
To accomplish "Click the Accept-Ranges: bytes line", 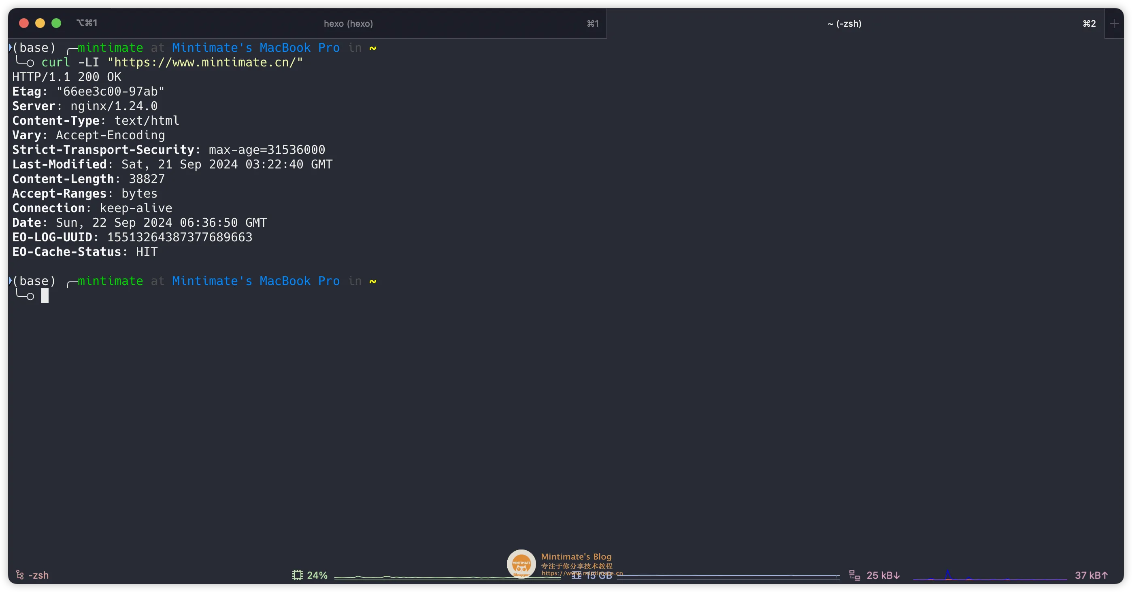I will pyautogui.click(x=85, y=193).
